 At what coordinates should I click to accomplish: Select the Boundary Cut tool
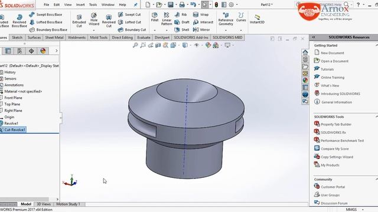(132, 30)
